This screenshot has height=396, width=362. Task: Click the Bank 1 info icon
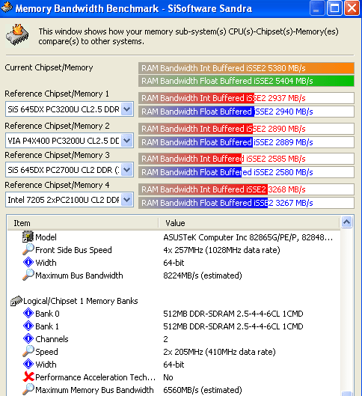[28, 326]
